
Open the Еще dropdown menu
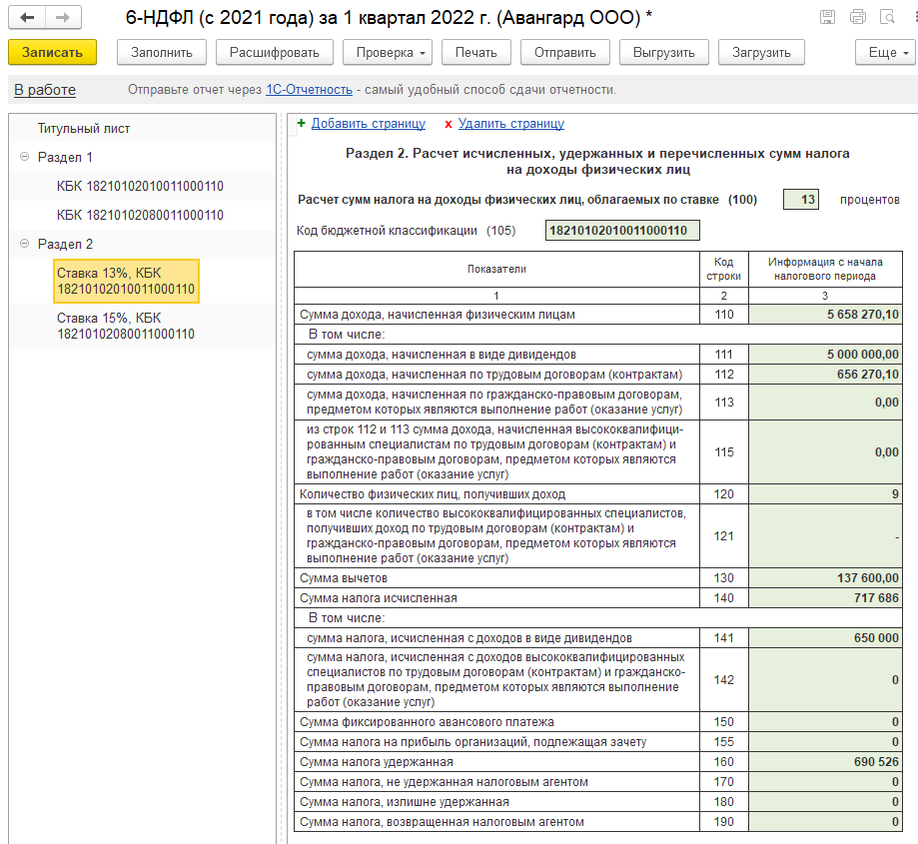pyautogui.click(x=885, y=52)
